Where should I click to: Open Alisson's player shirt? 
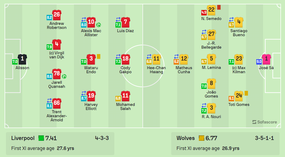tap(22, 59)
